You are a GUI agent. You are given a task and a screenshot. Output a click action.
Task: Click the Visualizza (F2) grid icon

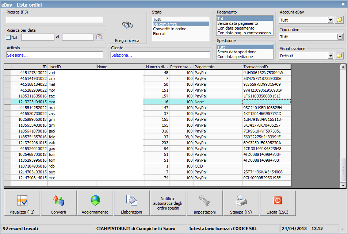[x=22, y=200]
